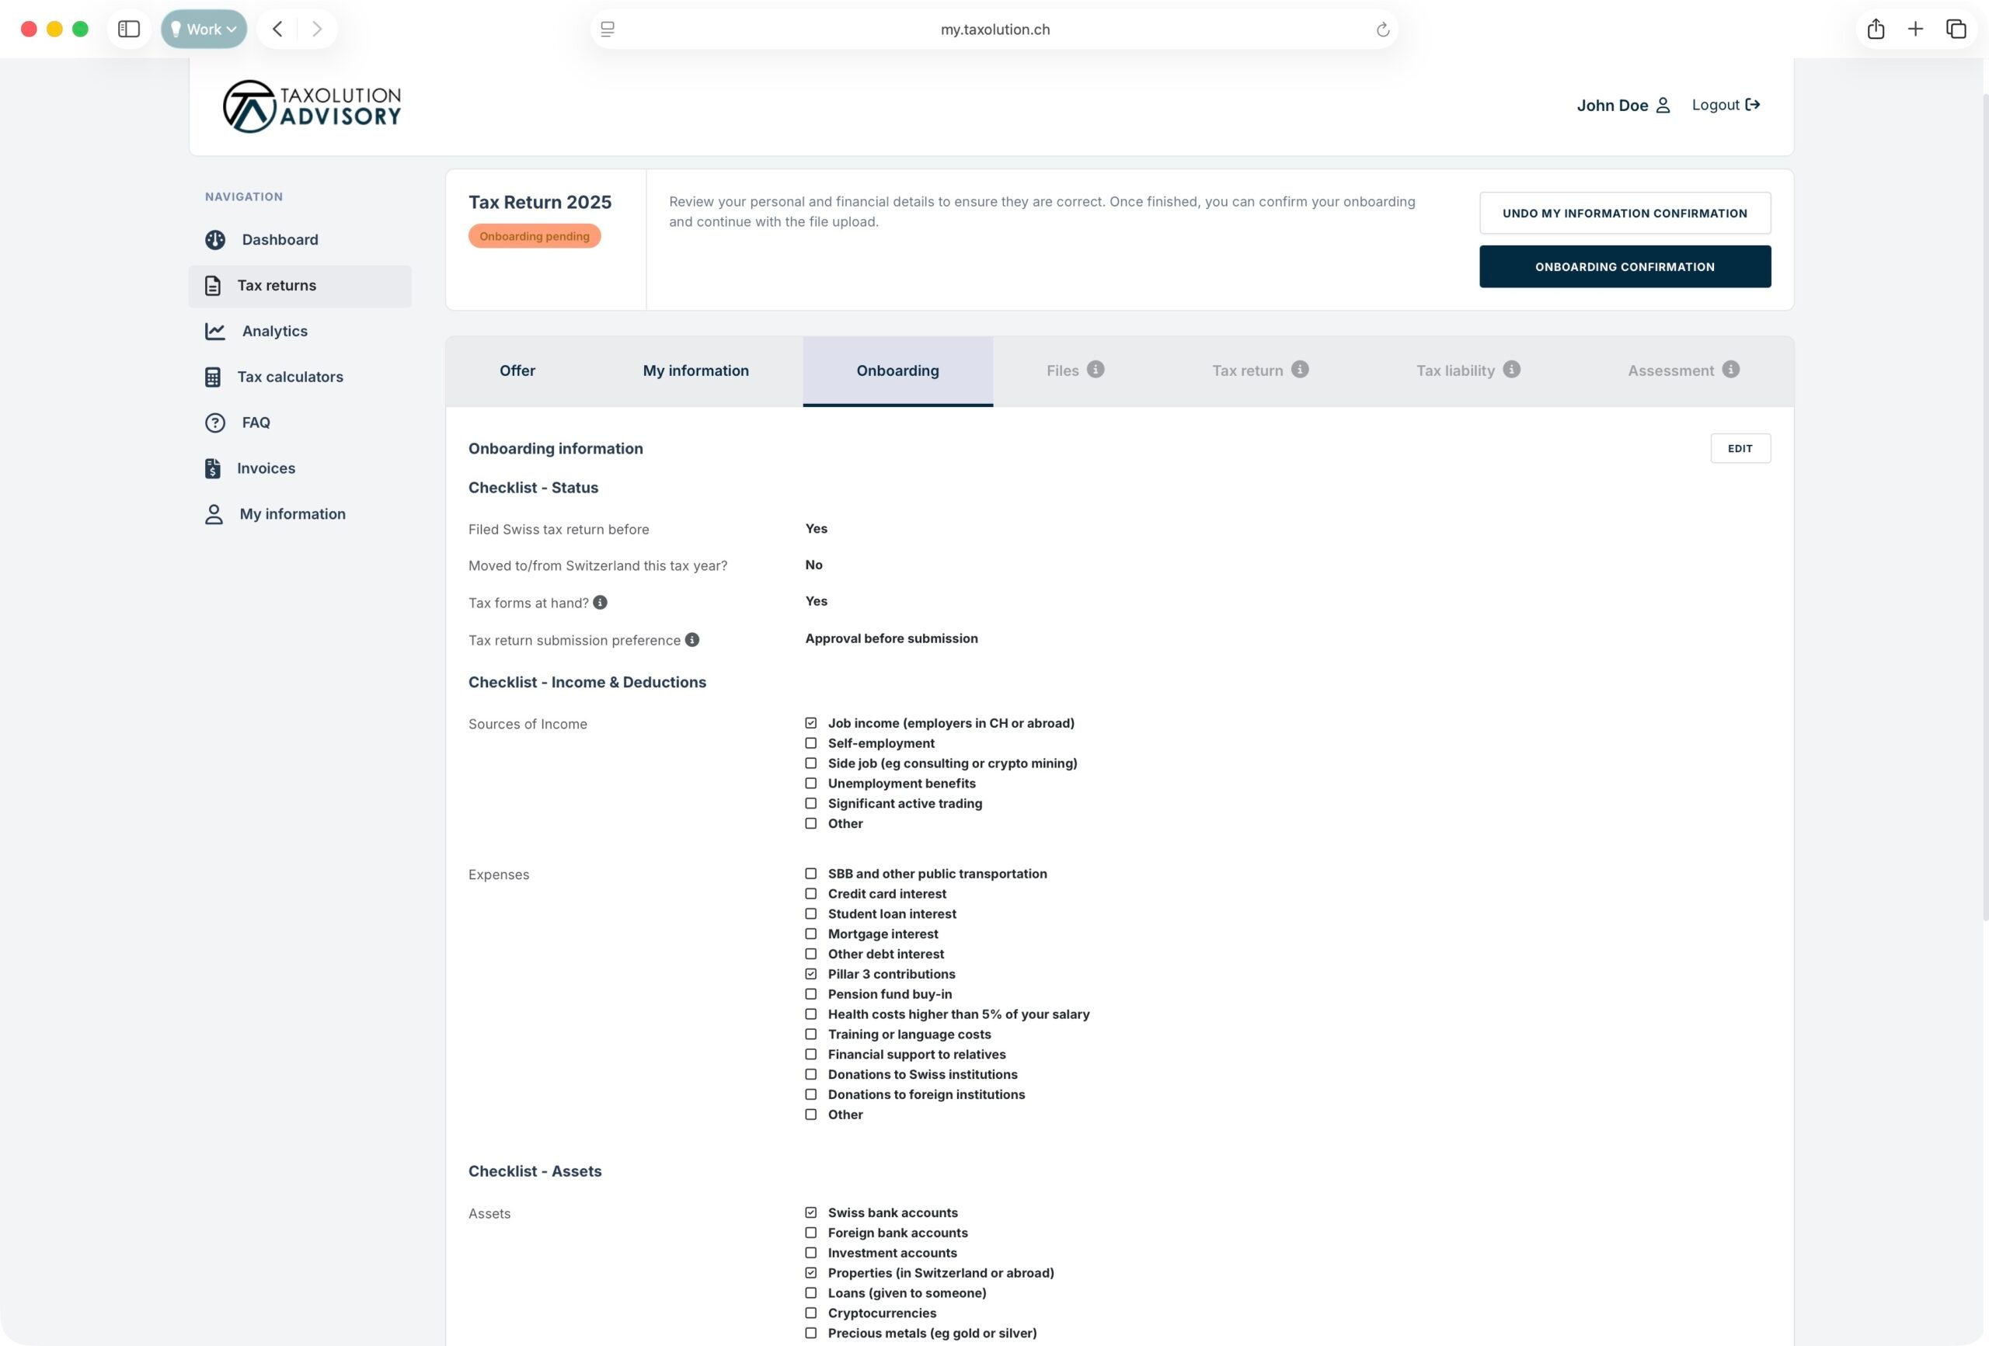Image resolution: width=1989 pixels, height=1346 pixels.
Task: Open FAQ question mark icon
Action: click(x=214, y=423)
